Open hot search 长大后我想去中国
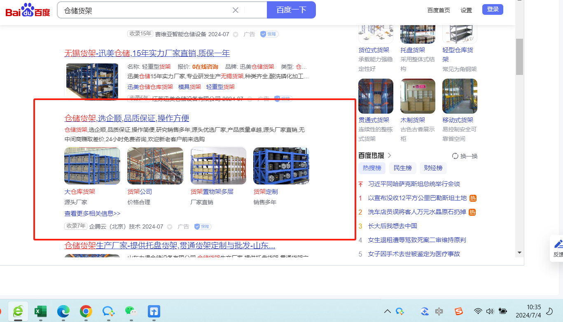 coord(392,226)
